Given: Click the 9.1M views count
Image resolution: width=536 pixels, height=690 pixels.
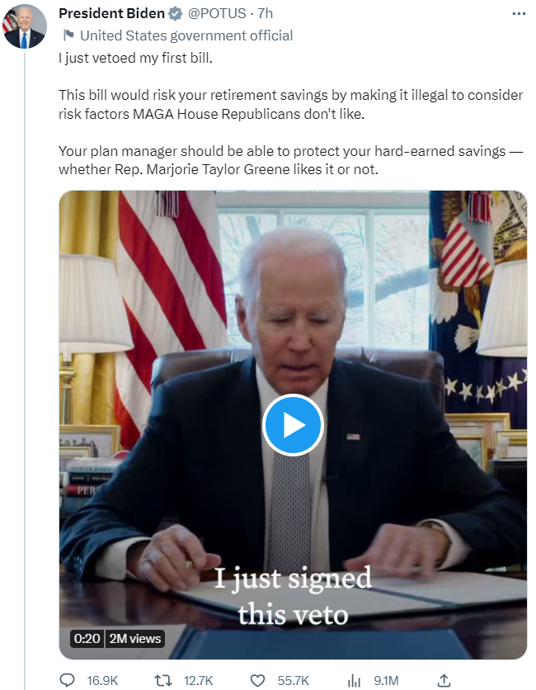Looking at the screenshot, I should click(386, 681).
